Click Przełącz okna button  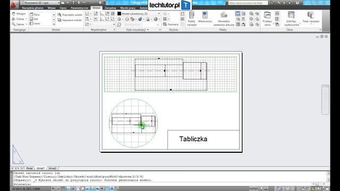tap(267, 19)
